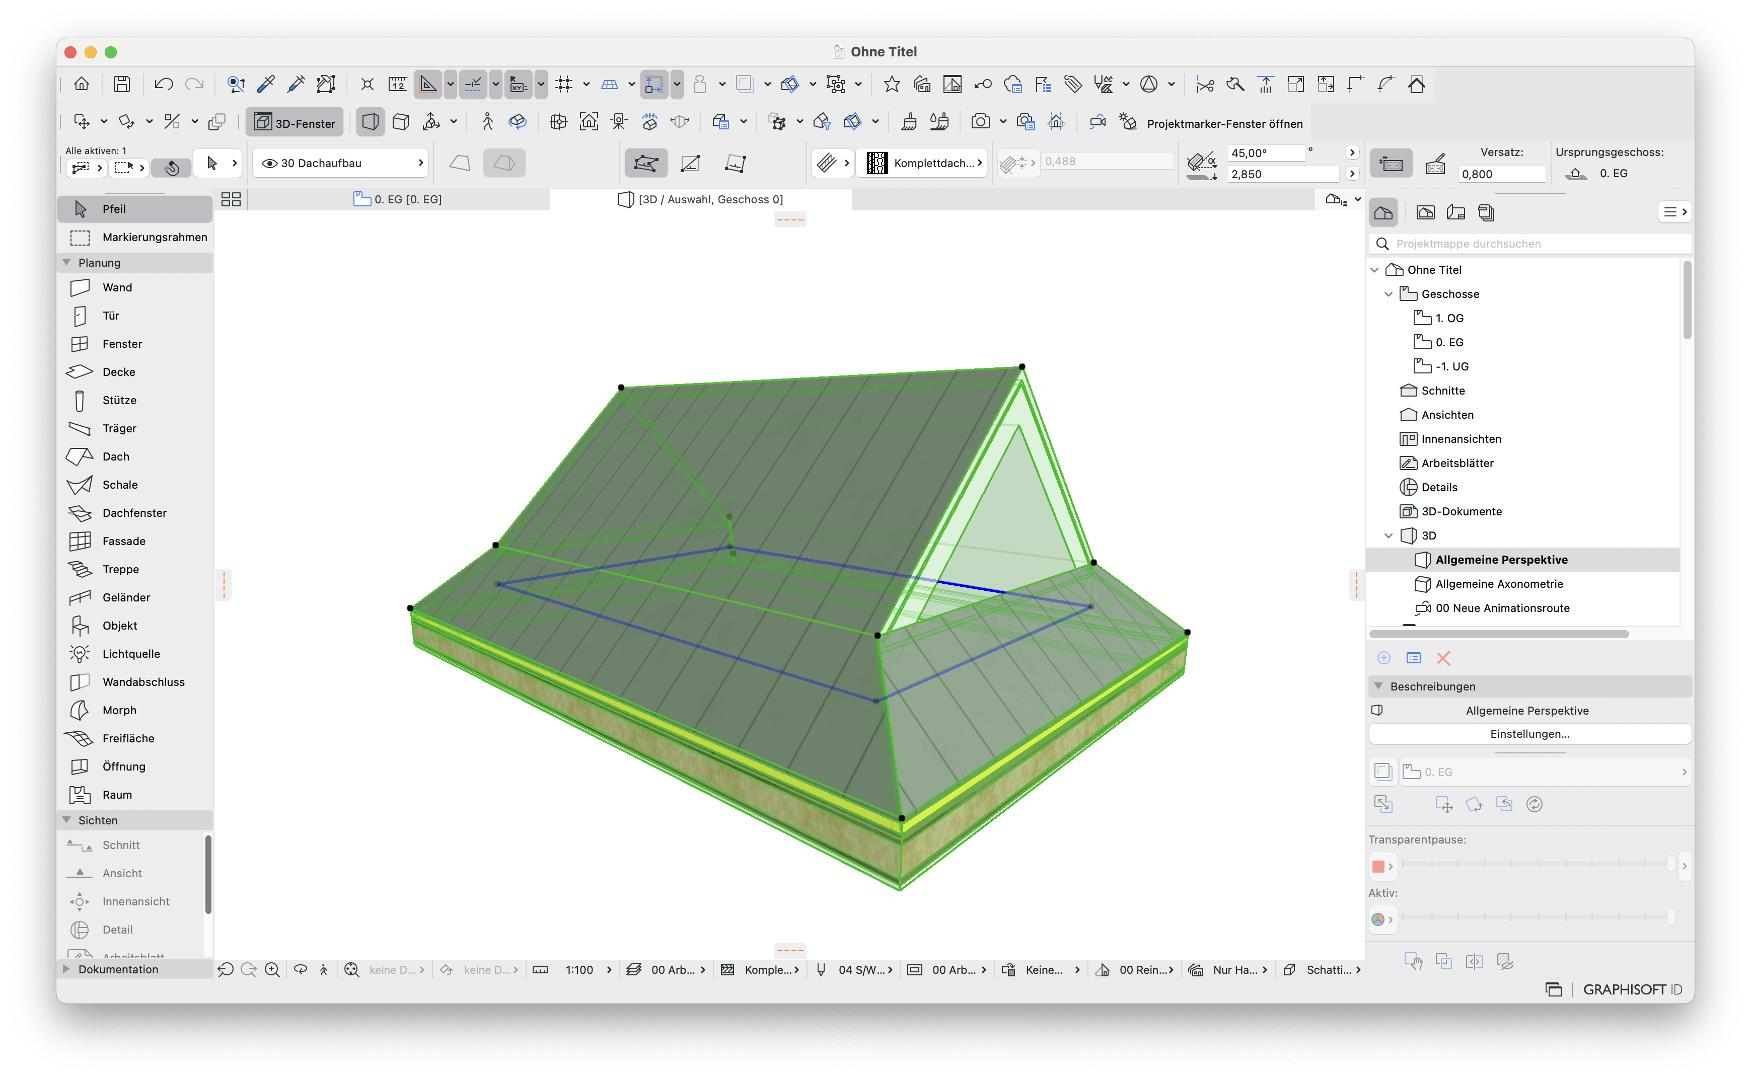Click Projektmarker-Fenster öffnen
This screenshot has width=1751, height=1078.
pyautogui.click(x=1224, y=123)
